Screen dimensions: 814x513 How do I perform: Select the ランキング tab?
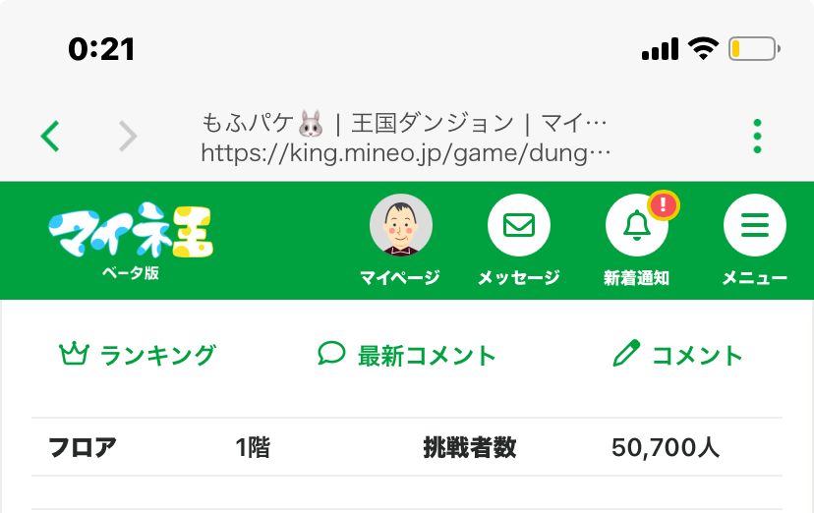pos(137,356)
